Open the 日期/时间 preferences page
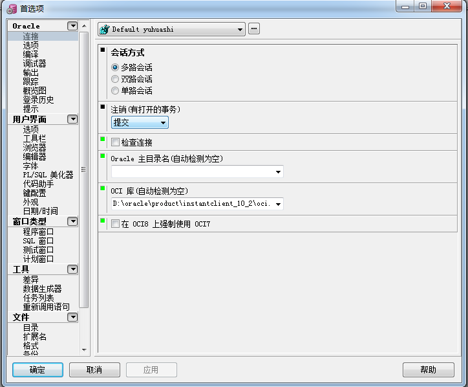Screen dimensions: 468x387 [x=41, y=211]
